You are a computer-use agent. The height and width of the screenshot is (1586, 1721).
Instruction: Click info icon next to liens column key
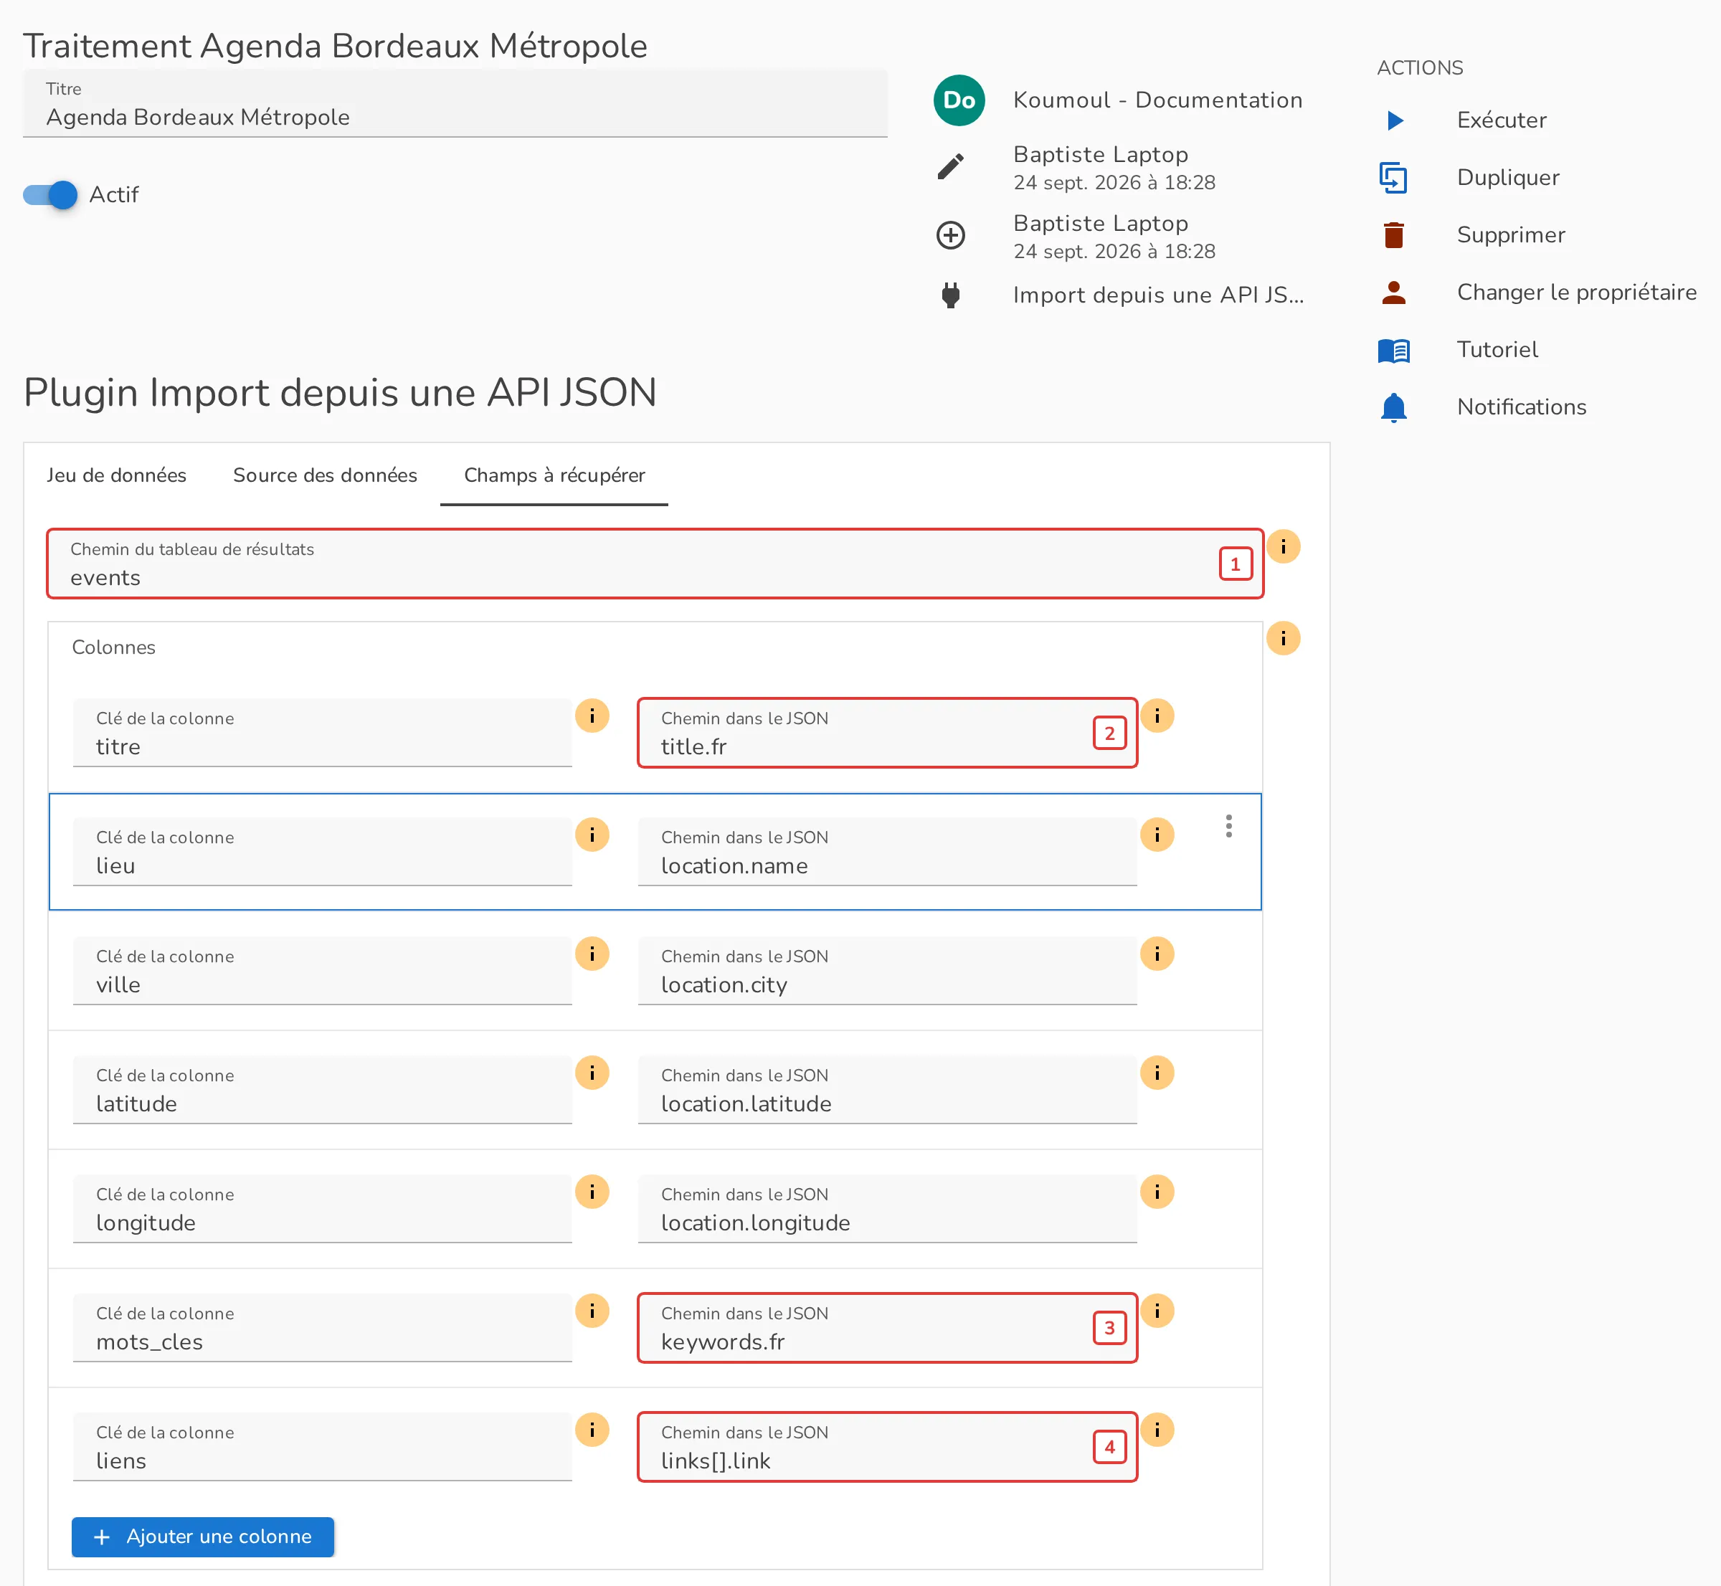[592, 1430]
